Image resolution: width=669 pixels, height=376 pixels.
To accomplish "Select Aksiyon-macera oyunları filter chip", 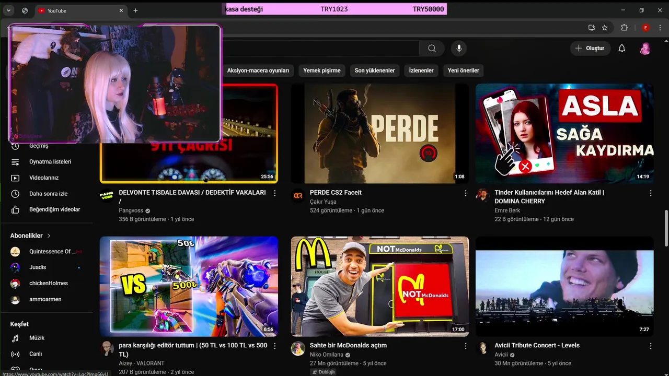I will 258,70.
